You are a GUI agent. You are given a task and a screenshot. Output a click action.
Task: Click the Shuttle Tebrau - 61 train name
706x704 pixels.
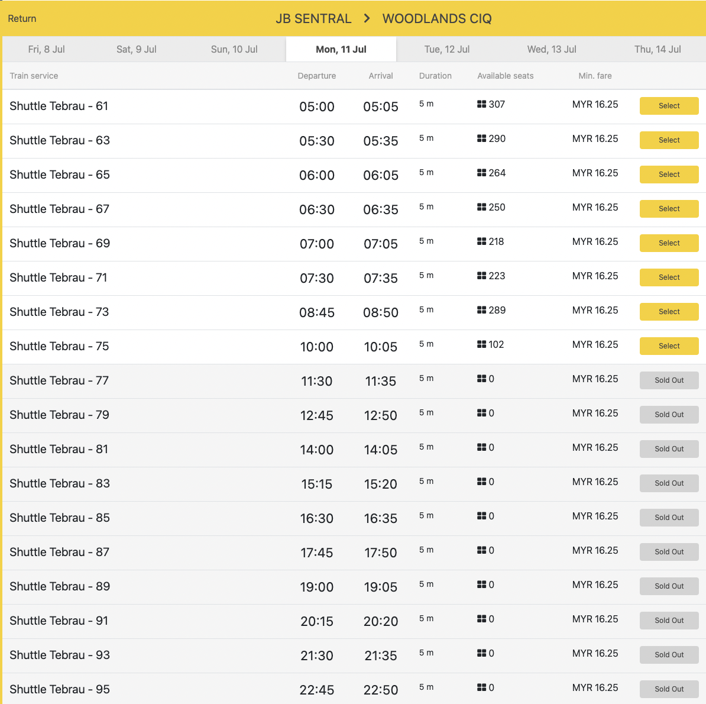click(x=59, y=106)
